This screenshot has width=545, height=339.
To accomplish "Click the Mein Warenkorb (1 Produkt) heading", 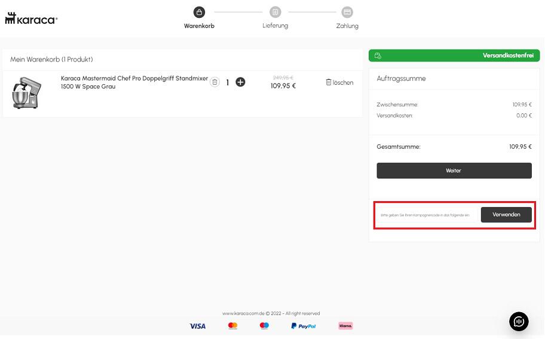I will pyautogui.click(x=51, y=59).
